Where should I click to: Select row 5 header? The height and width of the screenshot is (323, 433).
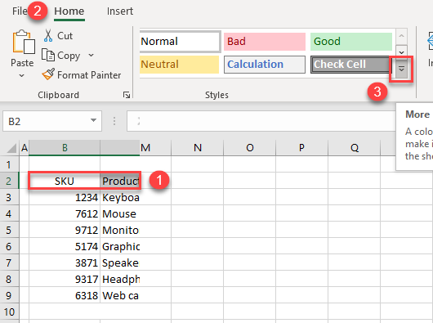coord(9,230)
